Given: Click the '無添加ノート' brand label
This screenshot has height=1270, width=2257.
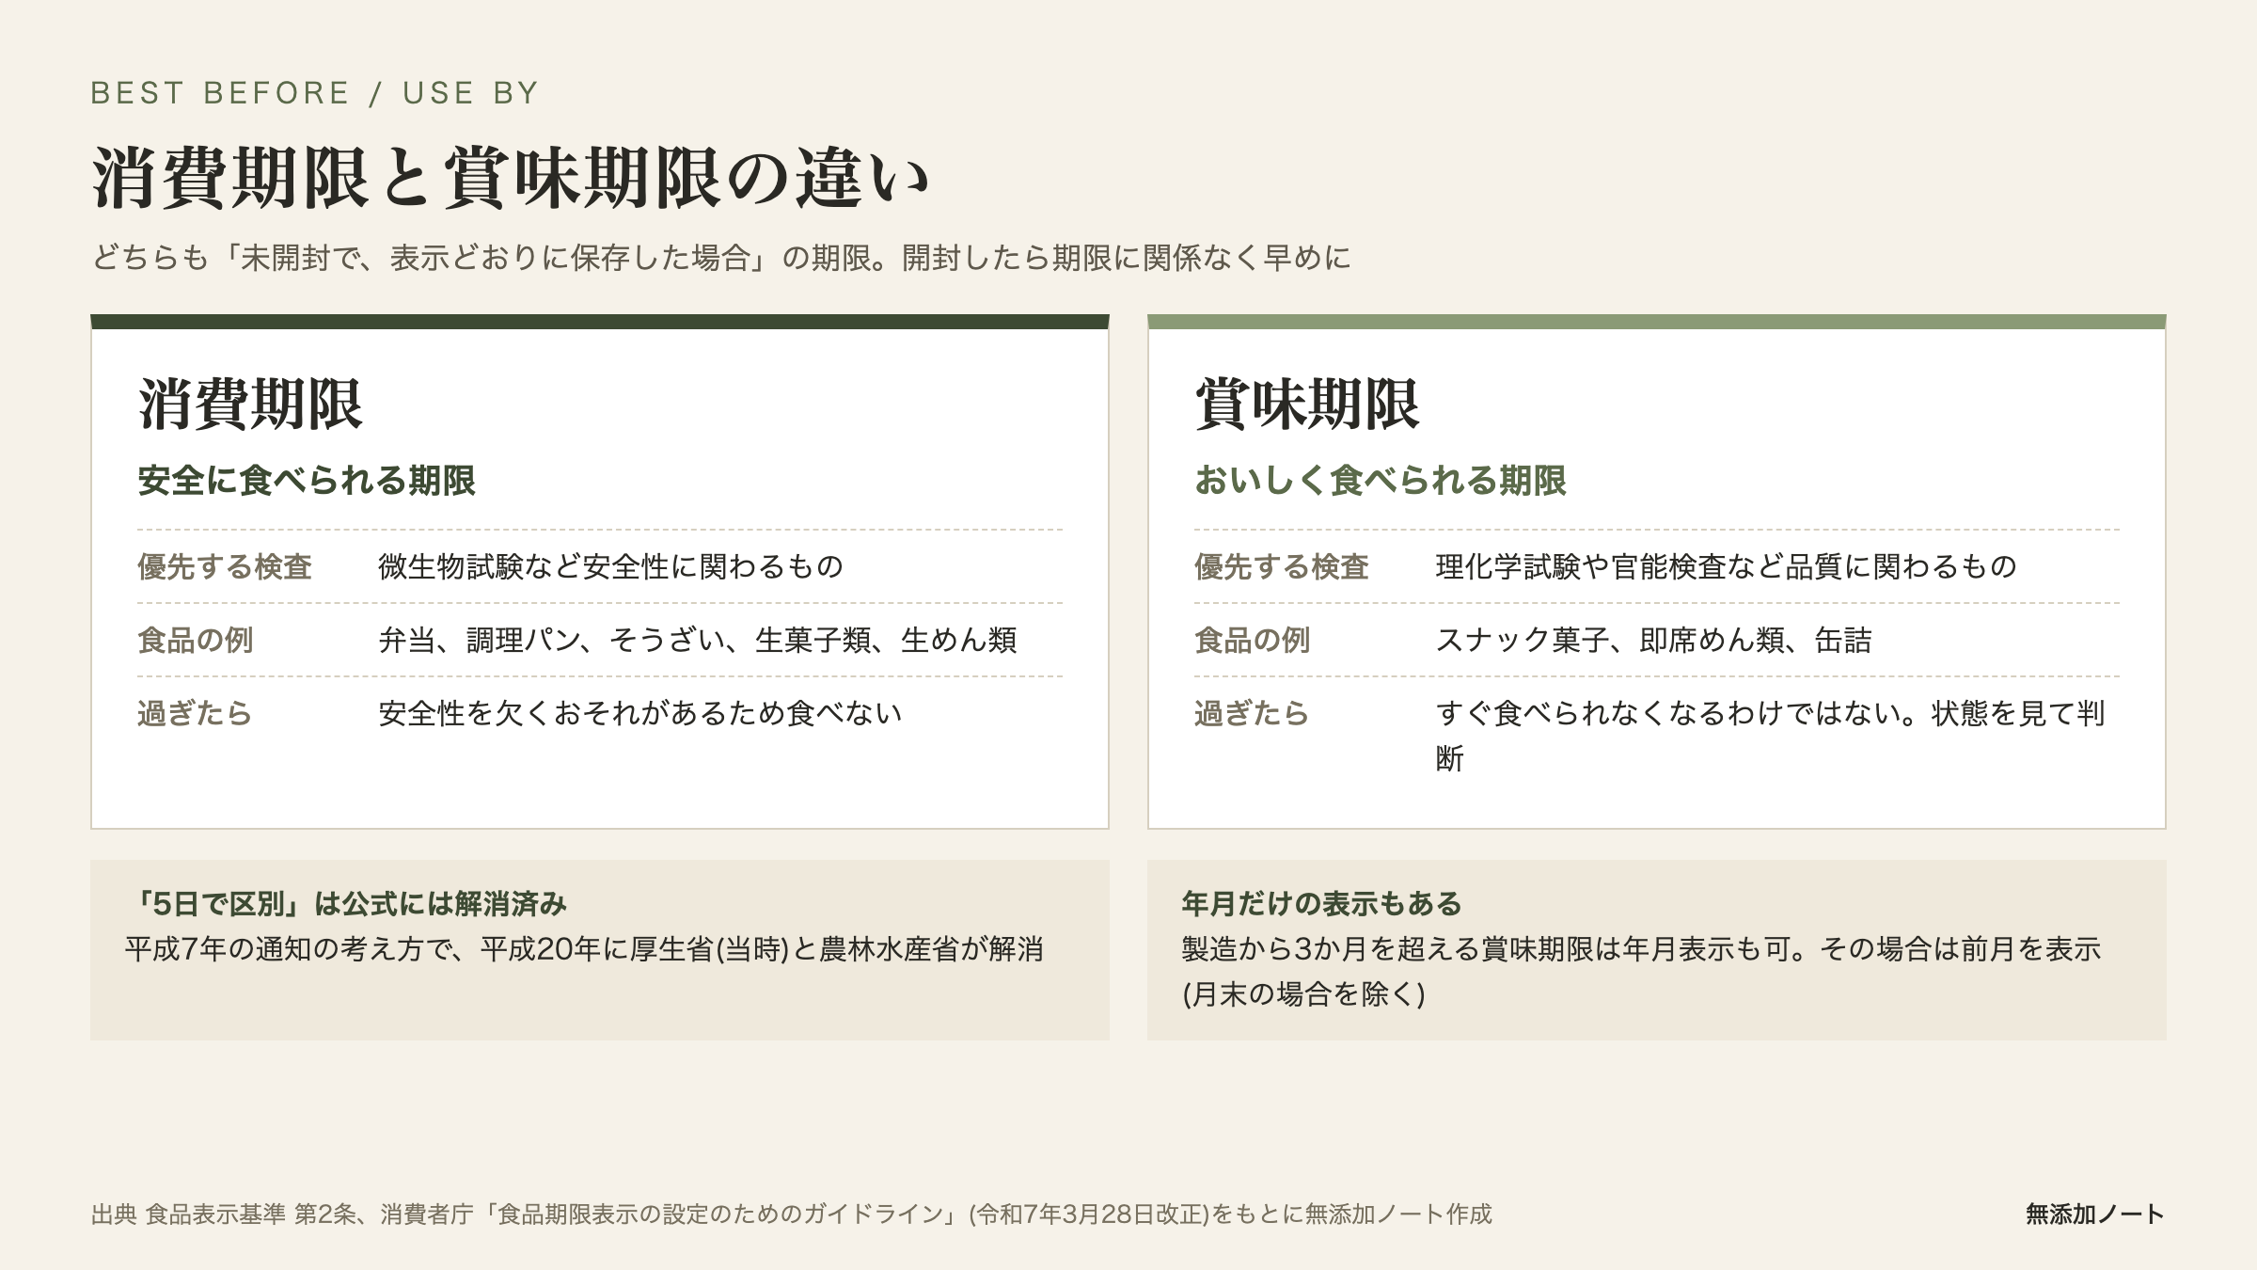Looking at the screenshot, I should 2095,1214.
